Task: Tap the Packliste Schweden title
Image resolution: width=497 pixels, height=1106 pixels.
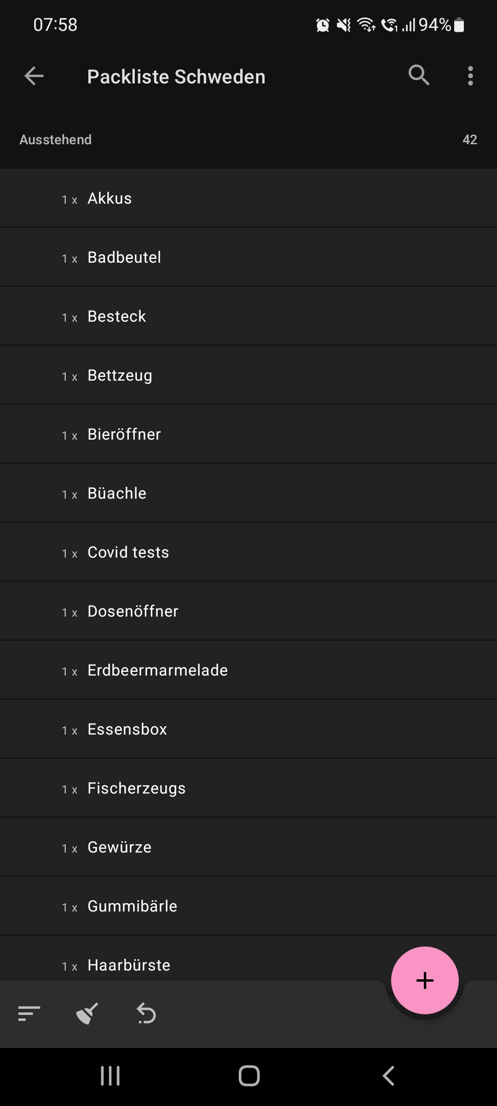Action: (176, 76)
